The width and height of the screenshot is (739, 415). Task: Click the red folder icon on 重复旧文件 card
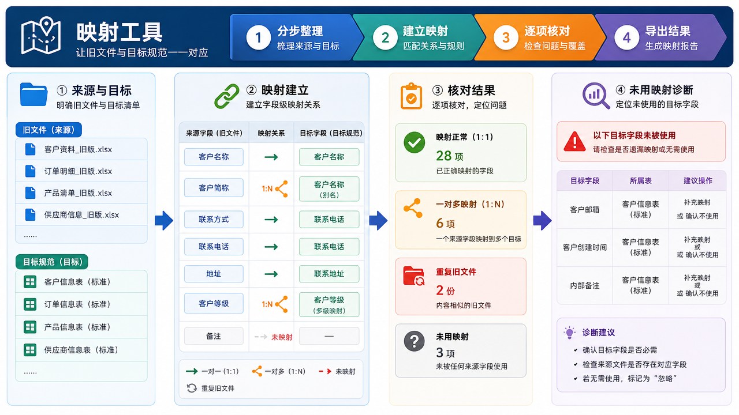click(414, 276)
